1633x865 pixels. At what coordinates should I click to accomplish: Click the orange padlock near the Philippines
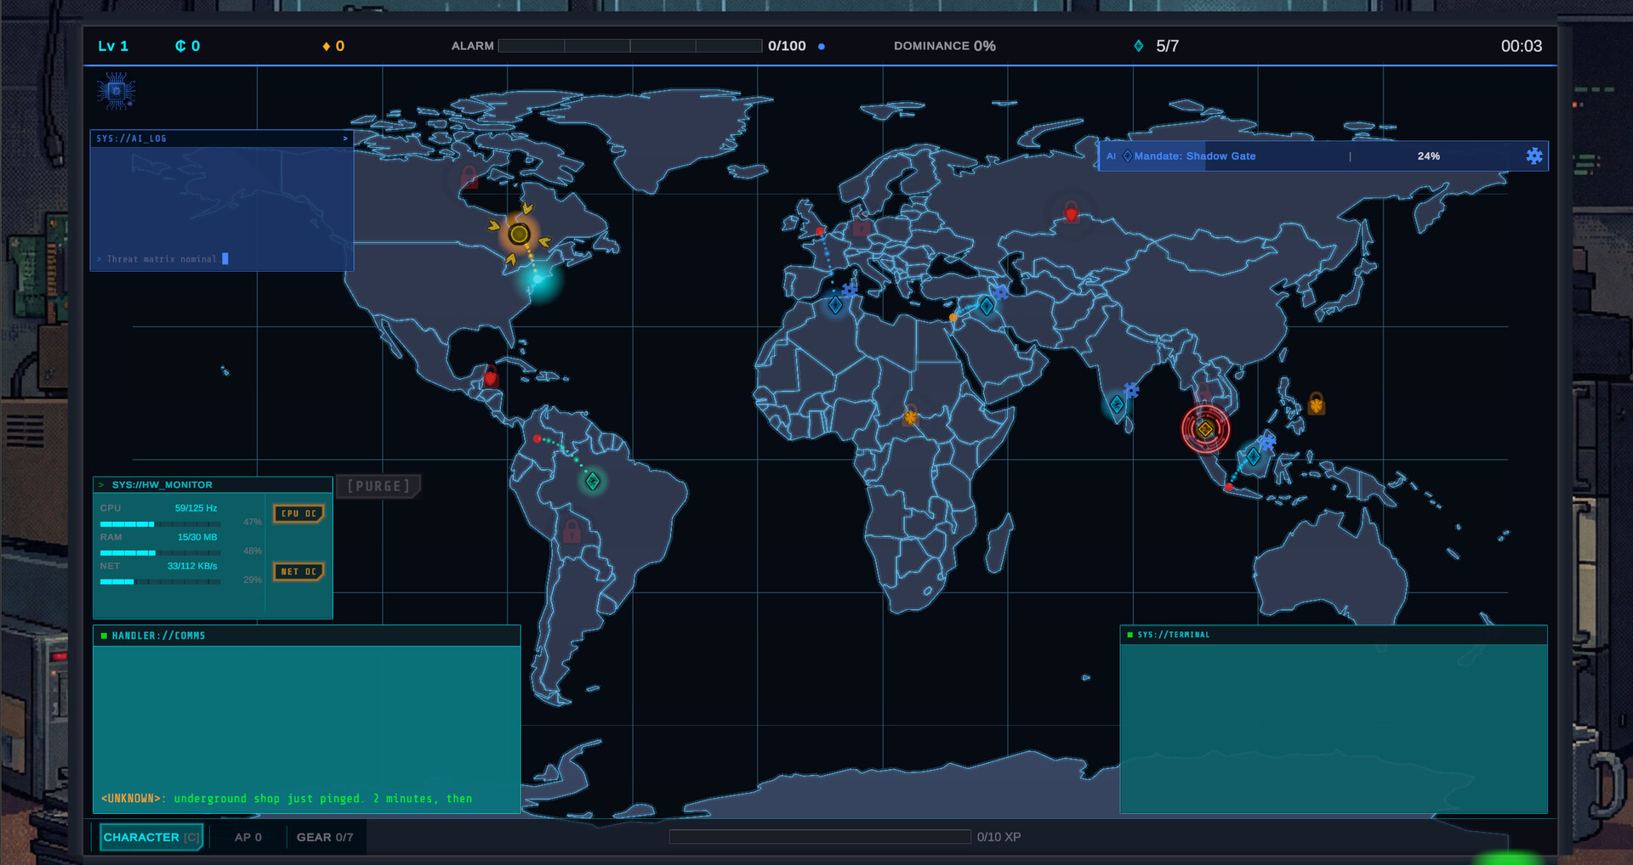tap(1316, 404)
